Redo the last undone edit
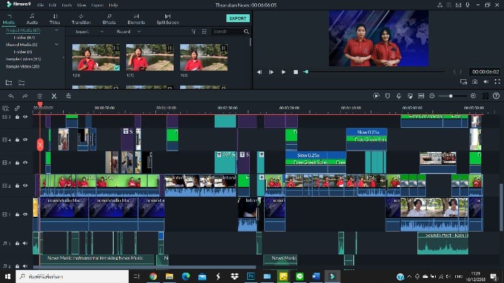This screenshot has width=504, height=283. click(x=25, y=96)
